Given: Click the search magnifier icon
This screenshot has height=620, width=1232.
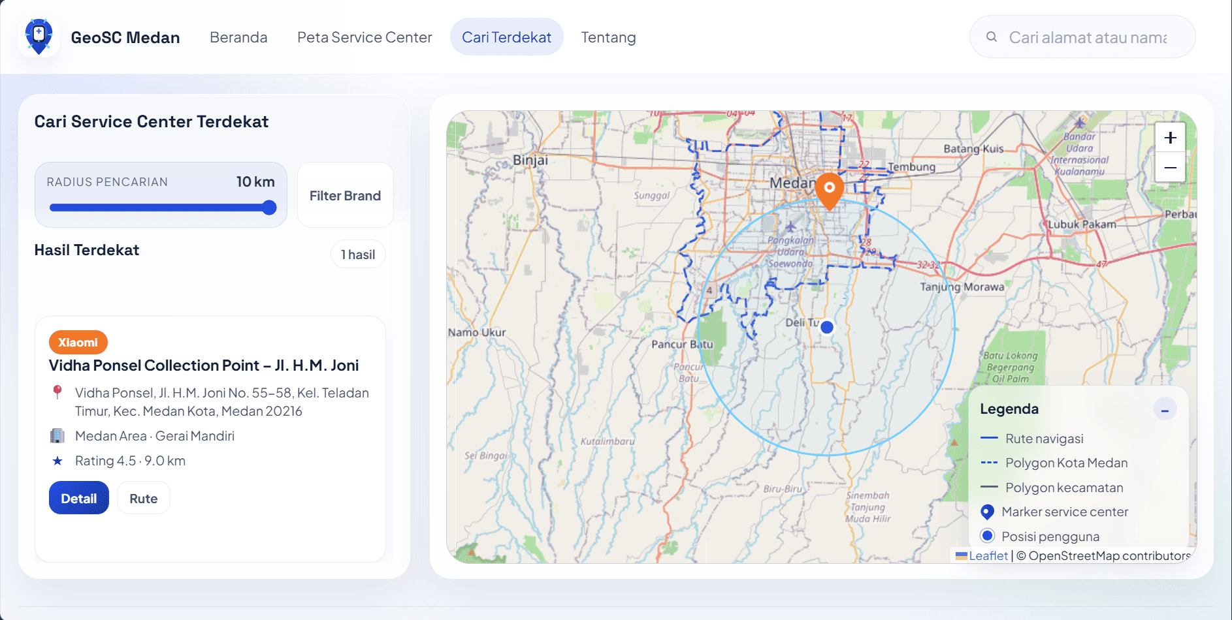Looking at the screenshot, I should pyautogui.click(x=992, y=37).
